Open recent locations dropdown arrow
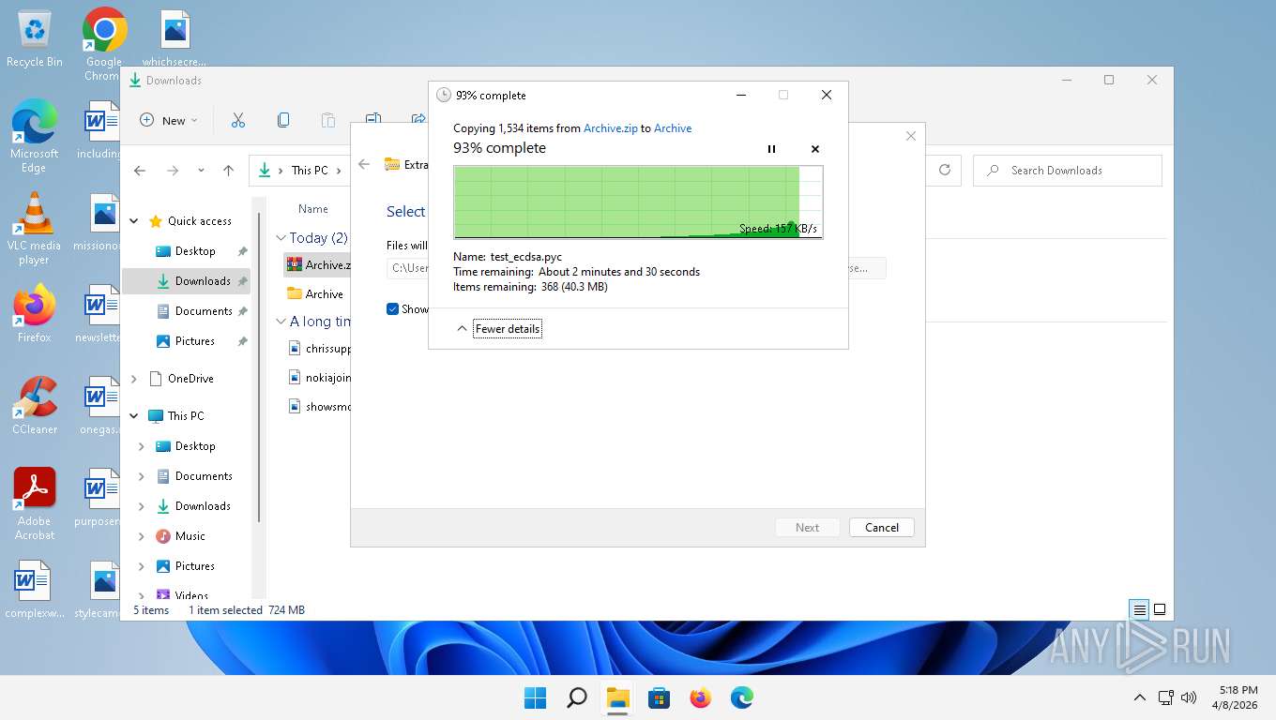The height and width of the screenshot is (720, 1276). 201,171
